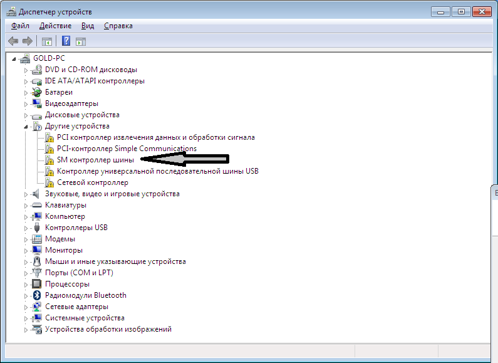Click the Видеоадаптеры category icon
Screen dimensions: 498x363
tap(37, 103)
